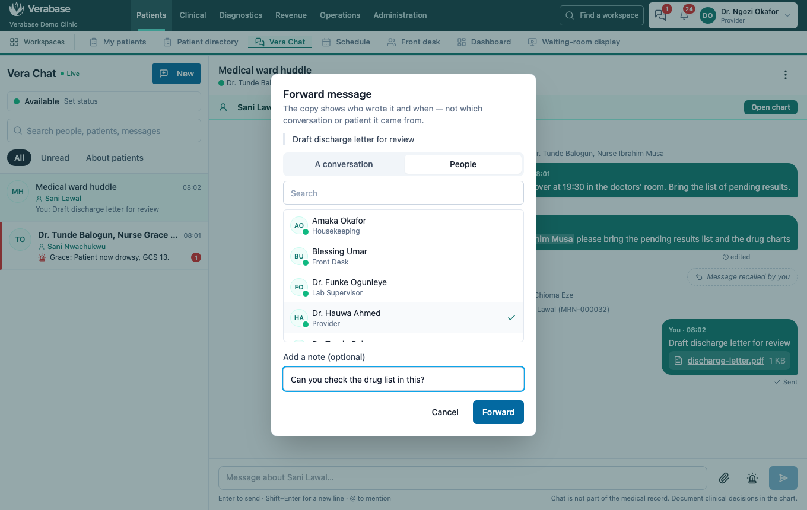Click the send message arrow button
Viewport: 807px width, 510px height.
tap(783, 478)
